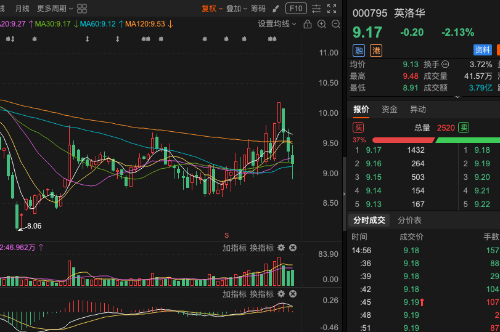Click the stock name 英洛华
The height and width of the screenshot is (332, 500).
(409, 13)
